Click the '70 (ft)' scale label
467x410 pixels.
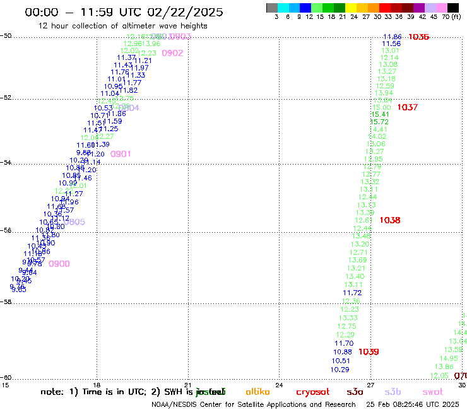coord(451,16)
